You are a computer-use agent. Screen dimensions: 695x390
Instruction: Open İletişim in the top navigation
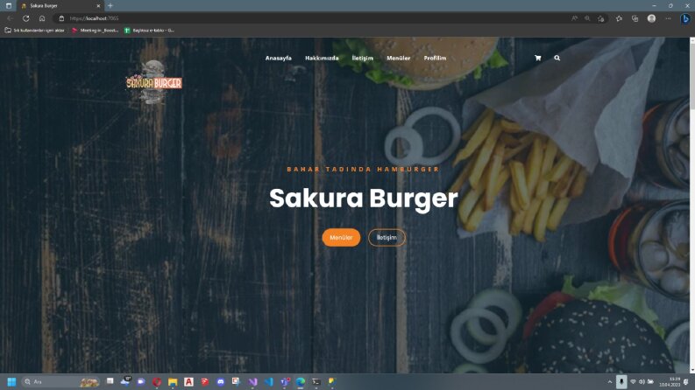pos(363,58)
